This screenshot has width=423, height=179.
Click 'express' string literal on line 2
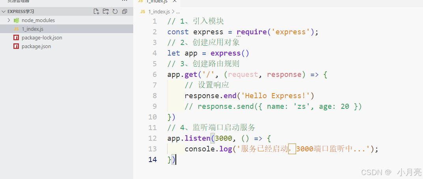pyautogui.click(x=291, y=32)
